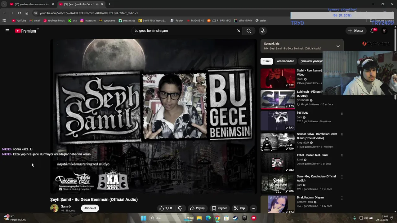
Task: Open the Roblox bookmark
Action: point(177,20)
